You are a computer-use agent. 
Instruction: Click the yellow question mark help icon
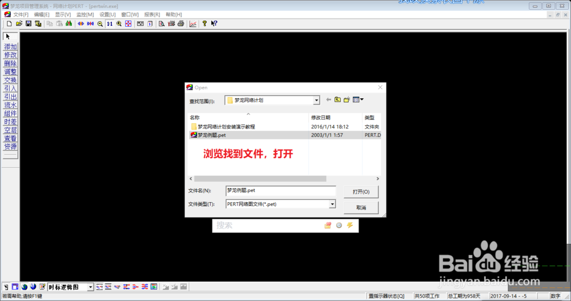pyautogui.click(x=204, y=23)
